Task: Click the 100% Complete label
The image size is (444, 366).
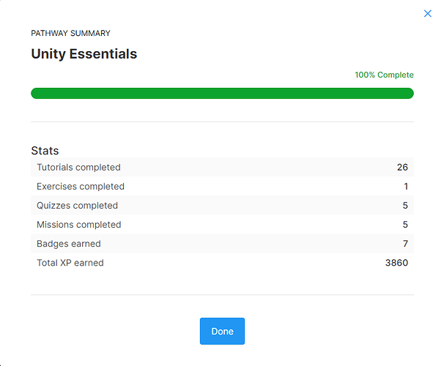Action: pyautogui.click(x=384, y=75)
